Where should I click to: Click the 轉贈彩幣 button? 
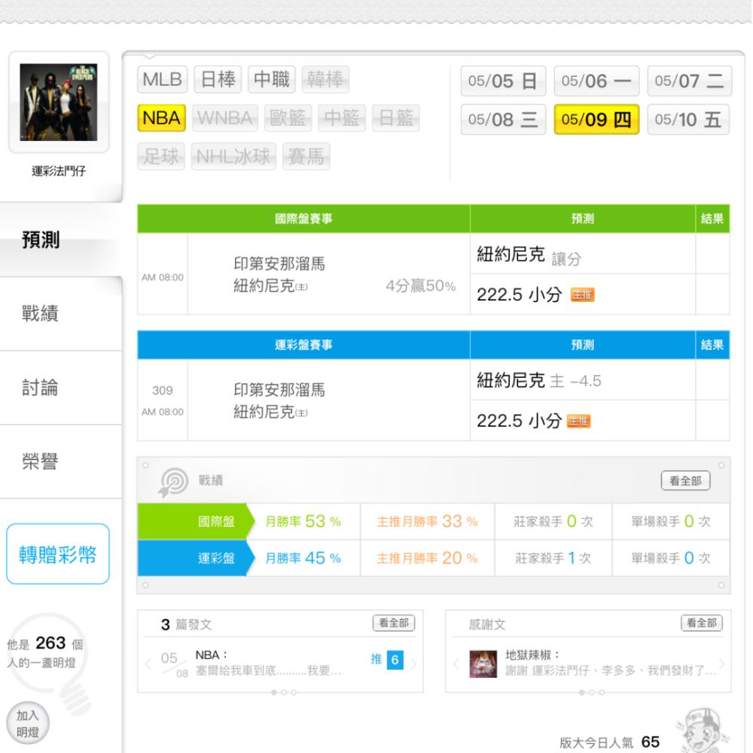point(58,553)
